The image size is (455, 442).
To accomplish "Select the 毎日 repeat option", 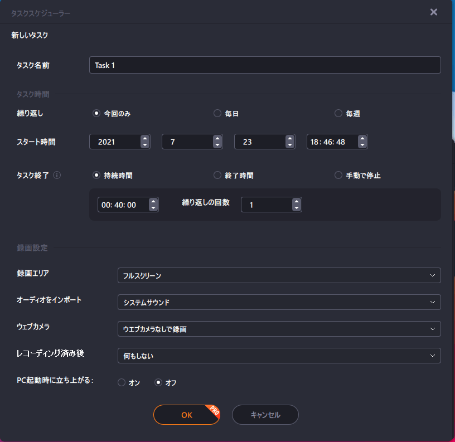I will point(217,113).
